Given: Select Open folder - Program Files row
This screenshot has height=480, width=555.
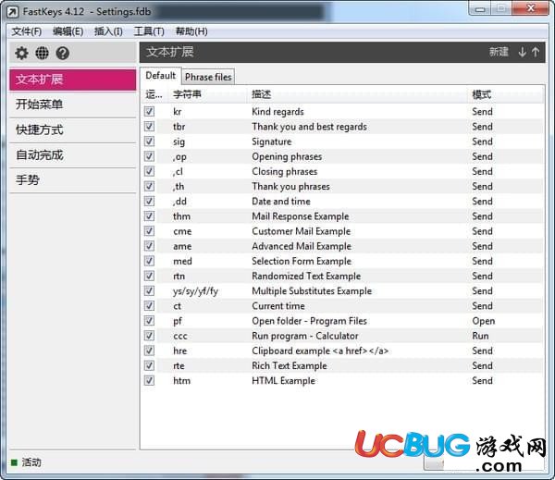Looking at the screenshot, I should [342, 321].
